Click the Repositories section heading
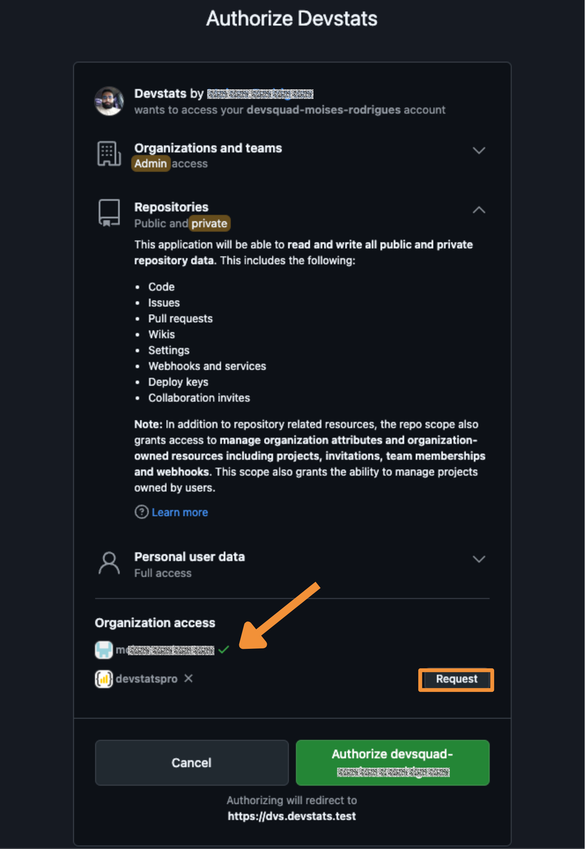585x849 pixels. click(171, 207)
